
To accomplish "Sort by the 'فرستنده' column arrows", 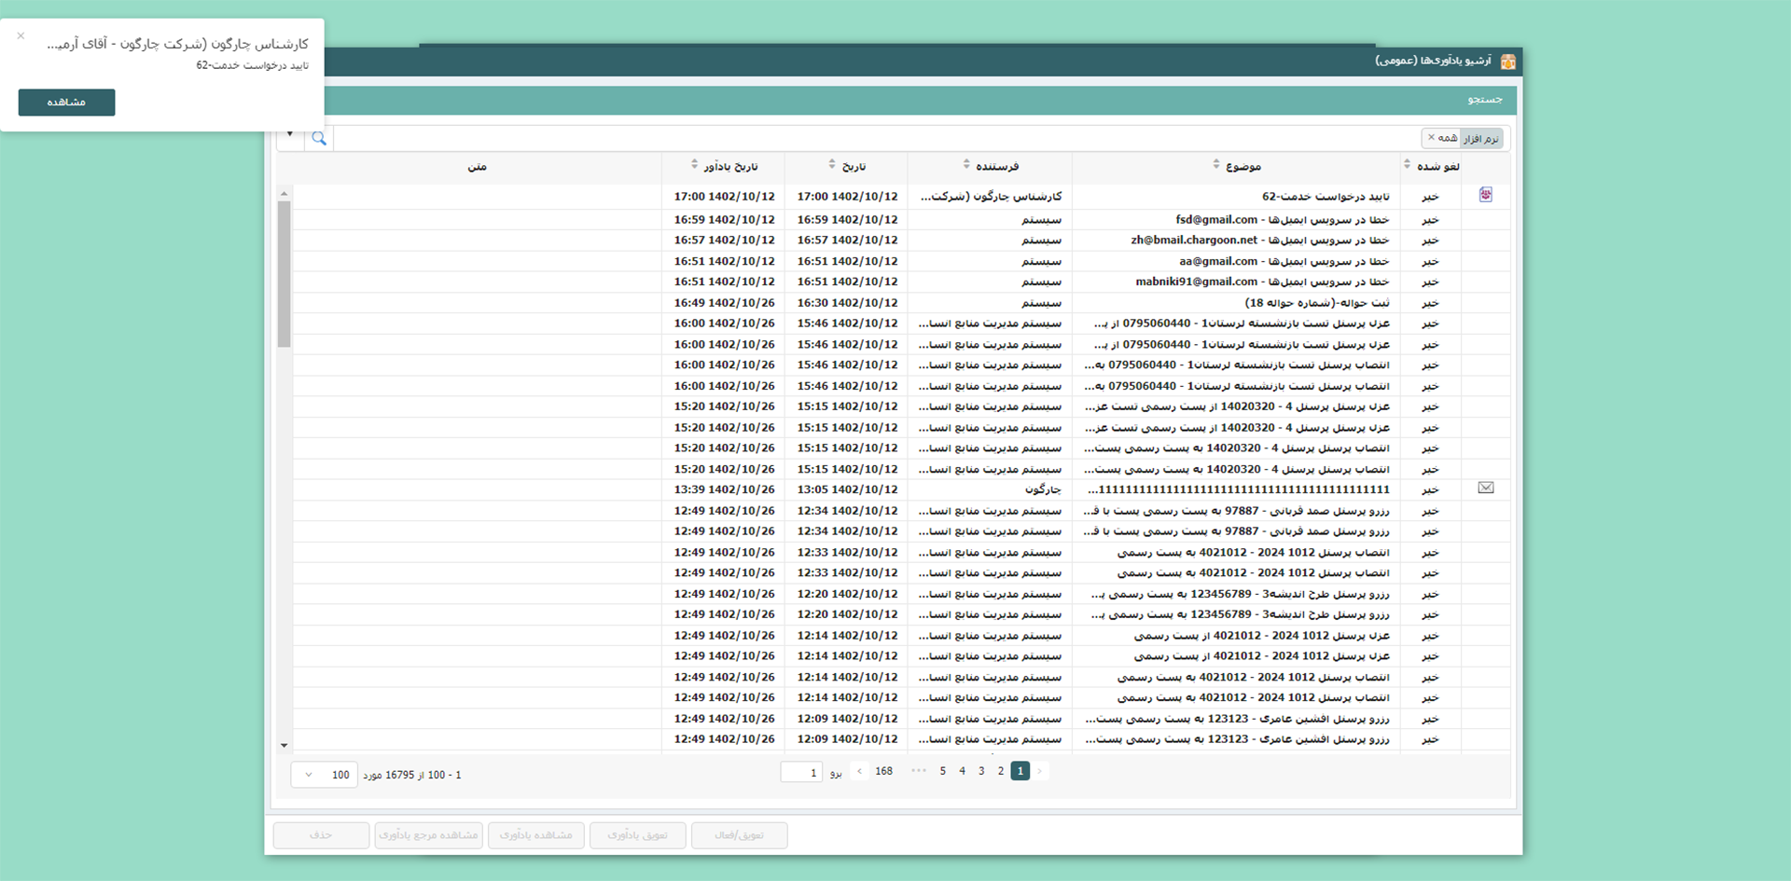I will (x=966, y=165).
